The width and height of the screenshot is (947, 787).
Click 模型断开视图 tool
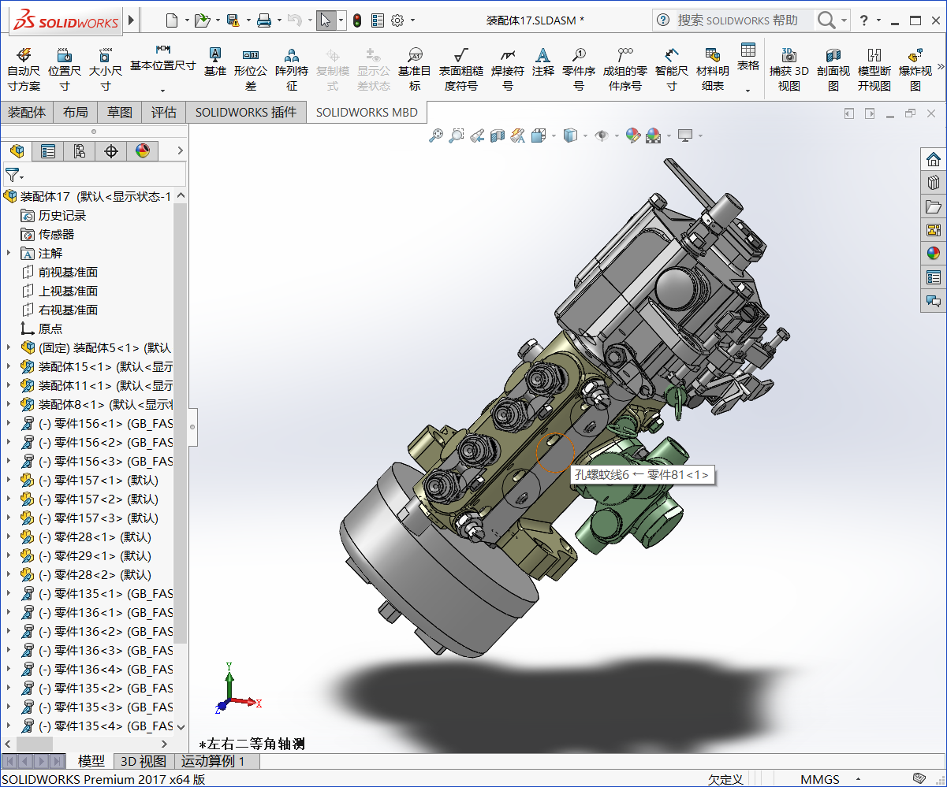tap(874, 69)
